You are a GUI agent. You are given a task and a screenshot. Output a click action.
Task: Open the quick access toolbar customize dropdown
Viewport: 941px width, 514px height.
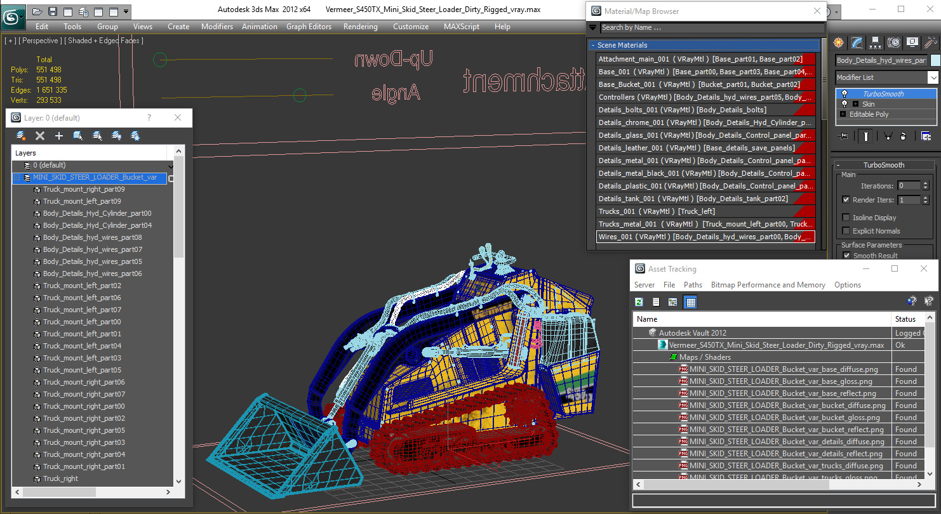[126, 11]
